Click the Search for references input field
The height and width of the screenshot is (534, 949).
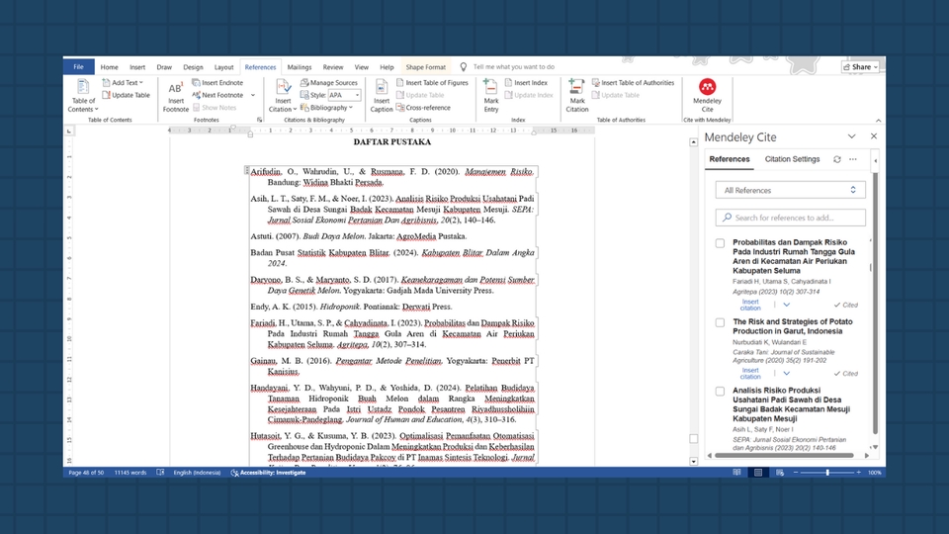pos(790,218)
